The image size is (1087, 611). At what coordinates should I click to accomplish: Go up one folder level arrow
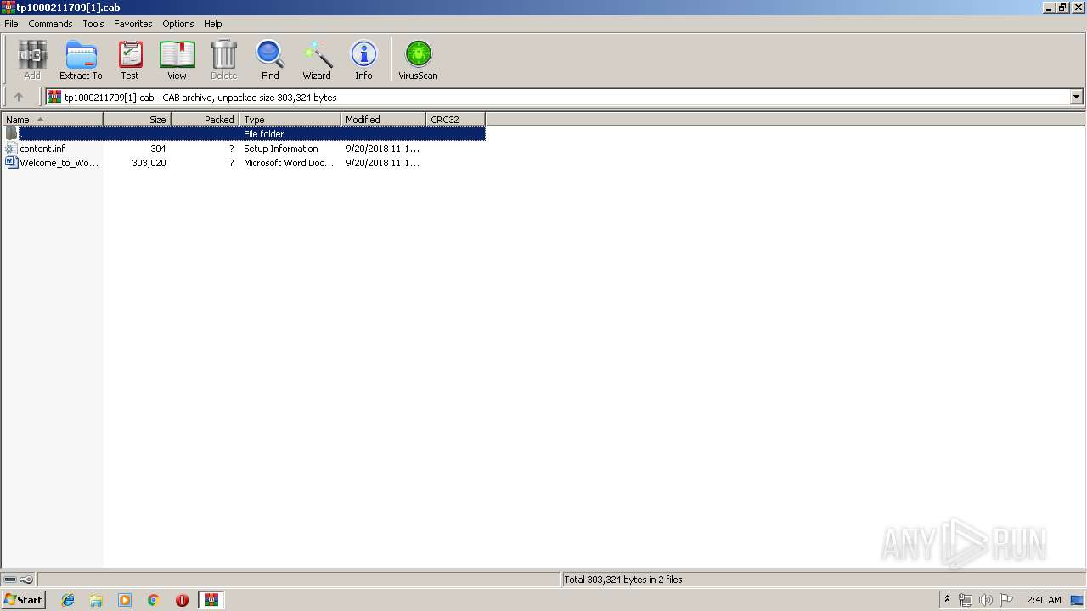(x=19, y=97)
